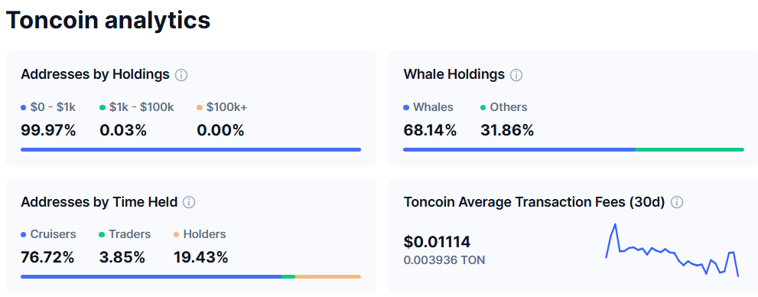Select the green $1k - $100k legend dot

coord(102,108)
